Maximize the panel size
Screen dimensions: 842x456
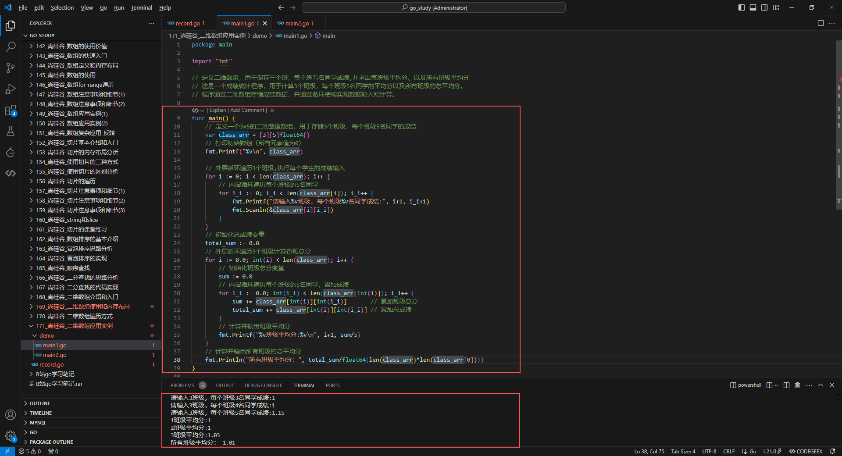tap(821, 385)
